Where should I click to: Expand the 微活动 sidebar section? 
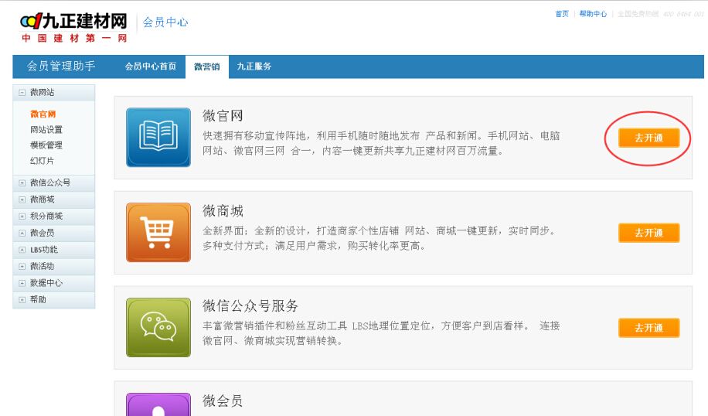(x=22, y=267)
